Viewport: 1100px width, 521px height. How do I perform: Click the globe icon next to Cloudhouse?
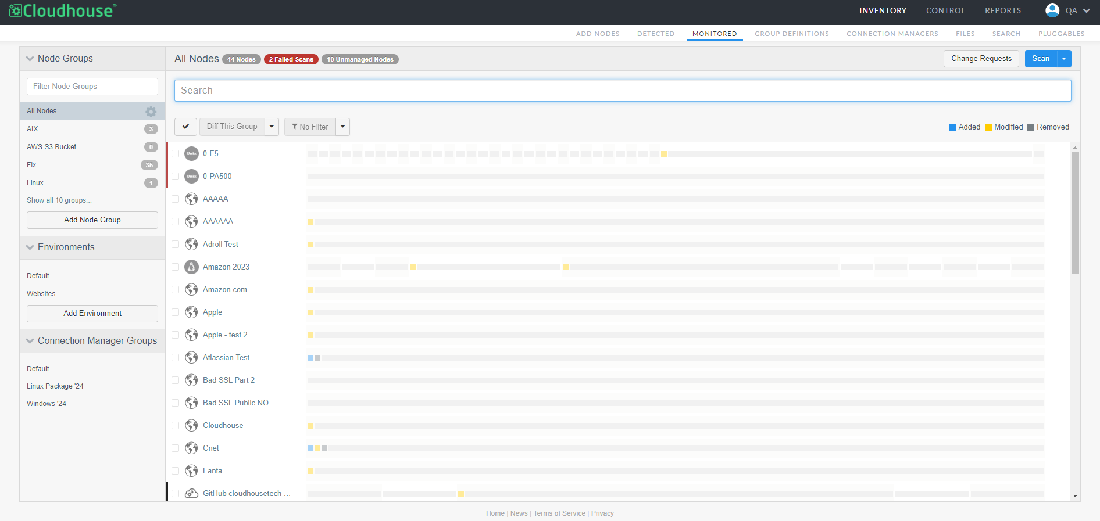(x=191, y=426)
